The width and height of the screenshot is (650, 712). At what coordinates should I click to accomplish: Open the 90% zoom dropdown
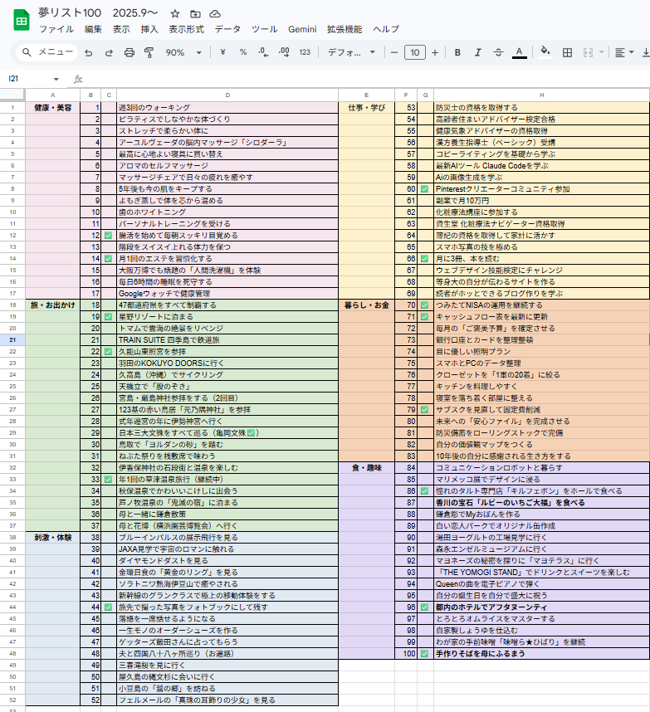182,52
